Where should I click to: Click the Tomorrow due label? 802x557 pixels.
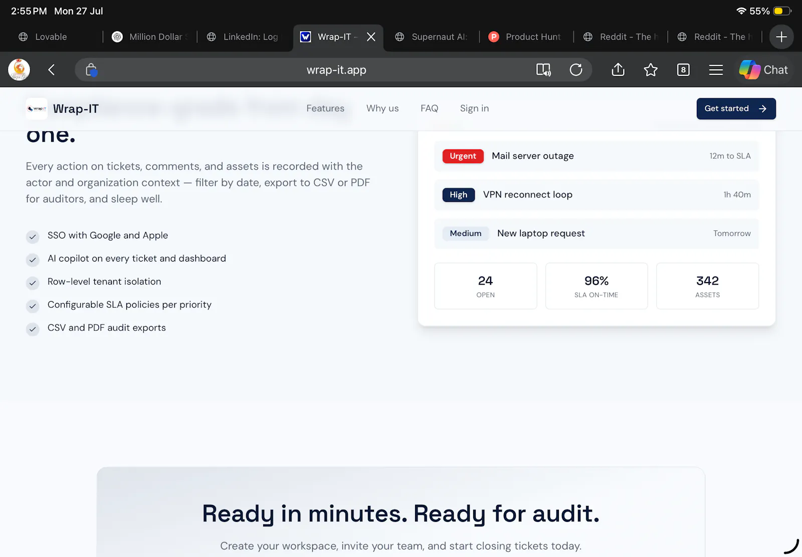(x=732, y=233)
